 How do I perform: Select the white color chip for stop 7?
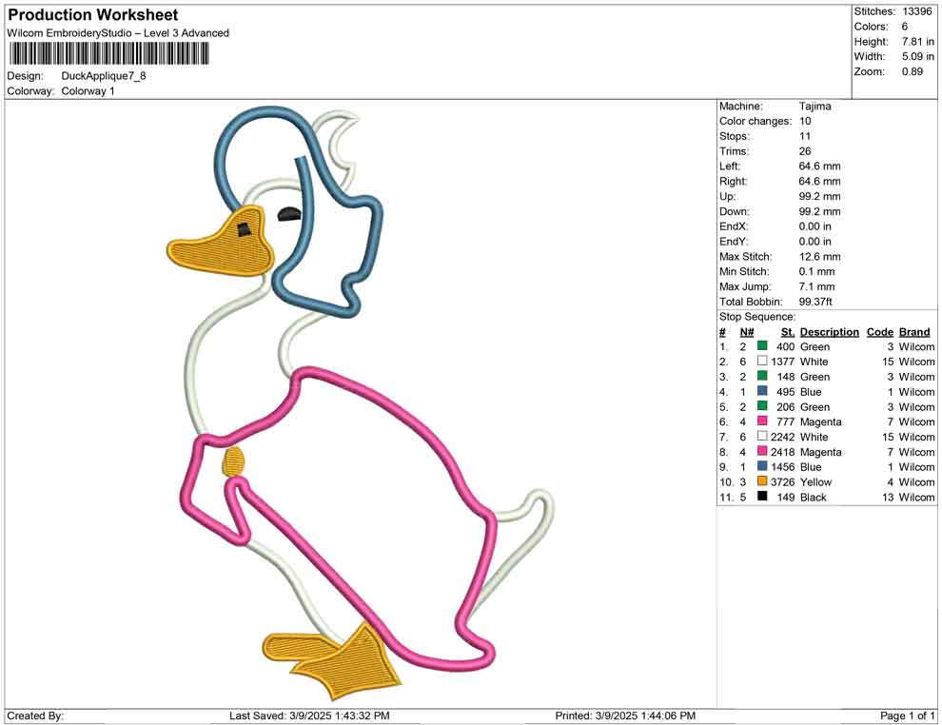(x=760, y=437)
